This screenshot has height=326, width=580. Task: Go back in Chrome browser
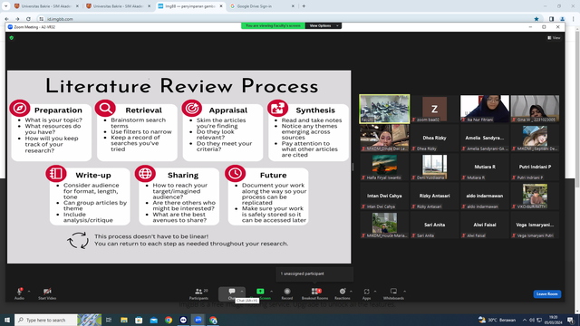pos(6,19)
